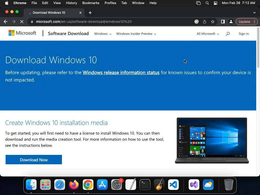Click the Download Now button
Screen dimensions: 260x195
click(x=34, y=160)
